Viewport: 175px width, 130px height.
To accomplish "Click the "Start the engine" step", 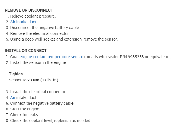I will [25, 109].
